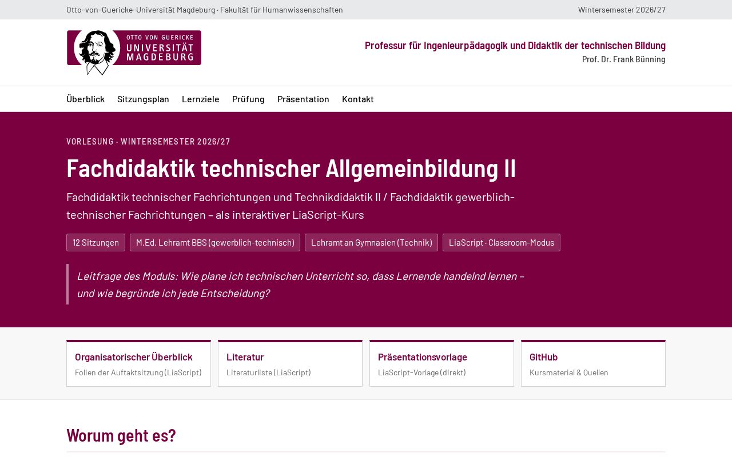The width and height of the screenshot is (732, 457).
Task: Click 'Wintersemester 2026/27' in the top bar
Action: pos(622,10)
